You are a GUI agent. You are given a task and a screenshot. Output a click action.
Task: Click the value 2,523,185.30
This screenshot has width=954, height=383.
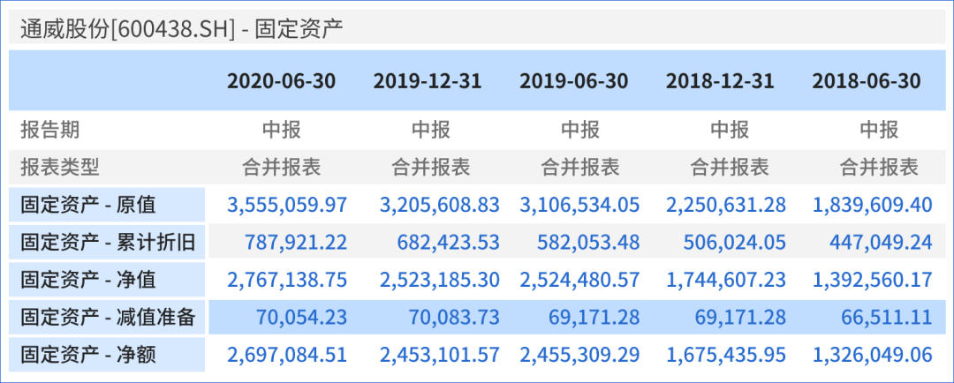click(439, 280)
